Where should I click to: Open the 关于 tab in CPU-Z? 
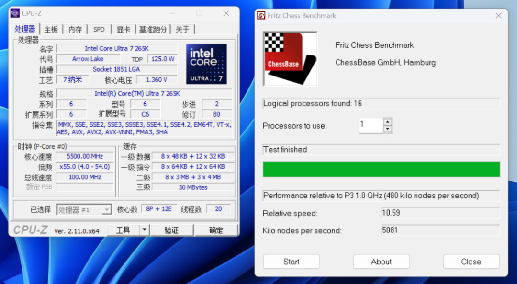(182, 29)
